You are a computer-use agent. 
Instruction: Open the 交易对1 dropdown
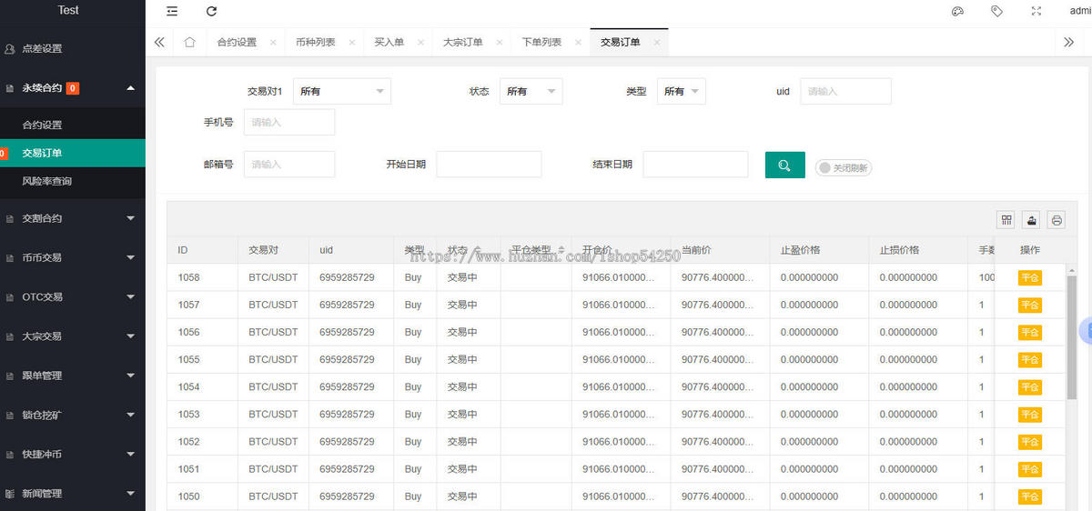click(x=341, y=91)
